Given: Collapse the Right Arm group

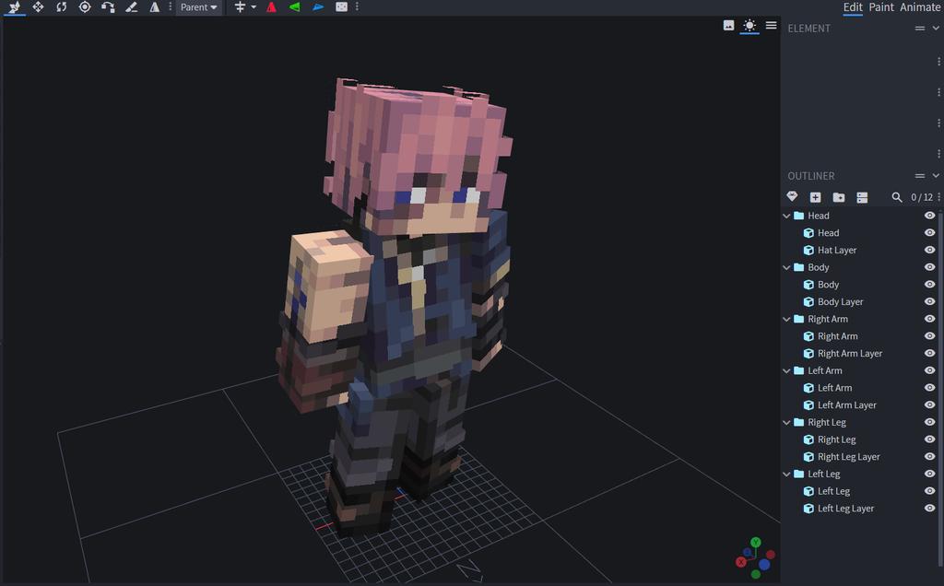Looking at the screenshot, I should pos(786,320).
